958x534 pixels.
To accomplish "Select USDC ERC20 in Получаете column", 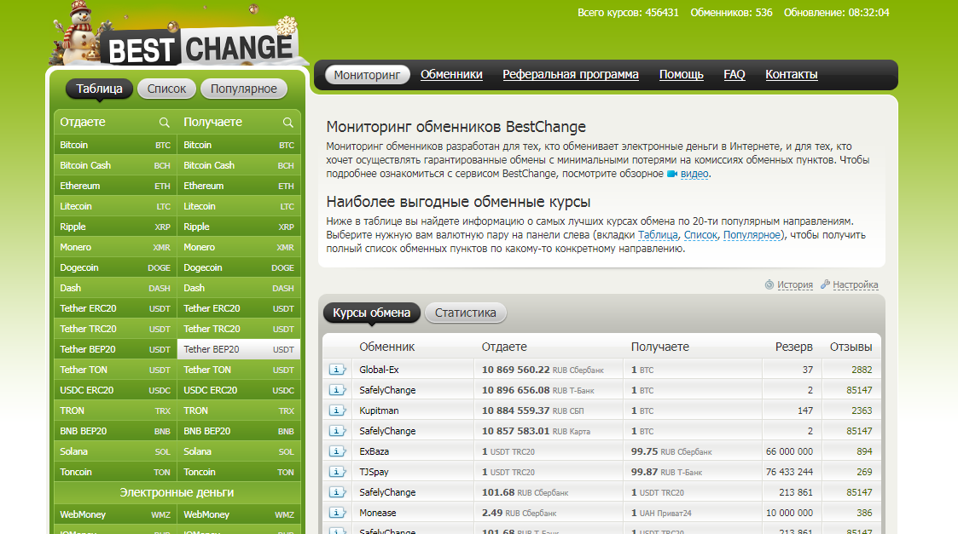I will click(x=239, y=390).
